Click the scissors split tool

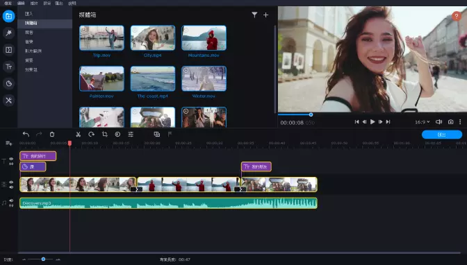click(78, 135)
